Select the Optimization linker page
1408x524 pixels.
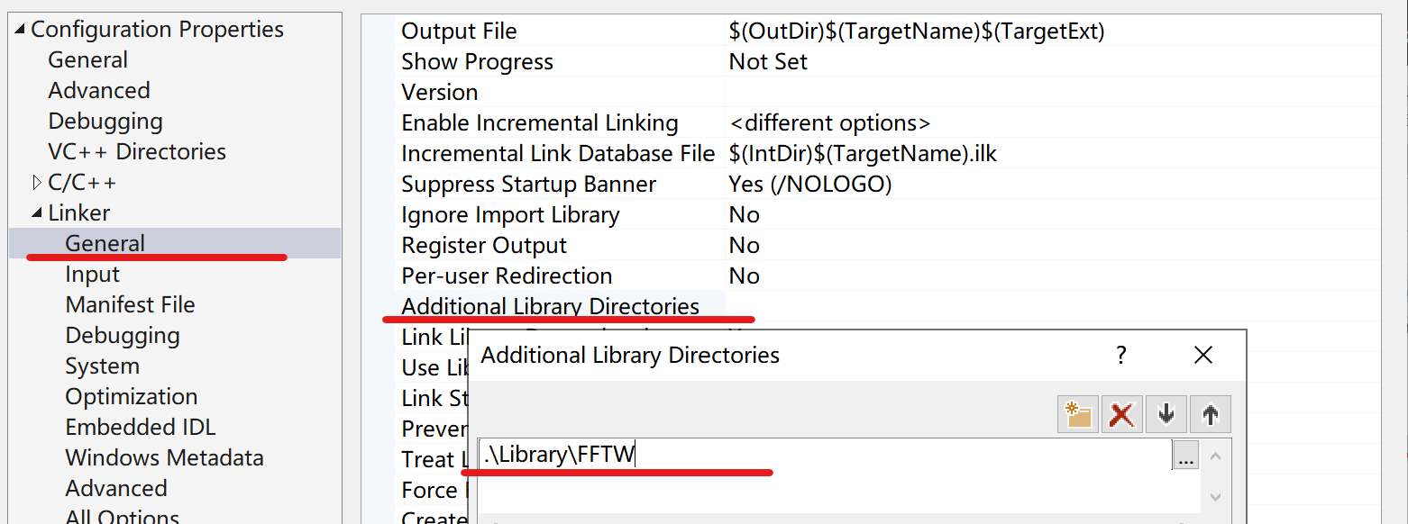point(131,397)
